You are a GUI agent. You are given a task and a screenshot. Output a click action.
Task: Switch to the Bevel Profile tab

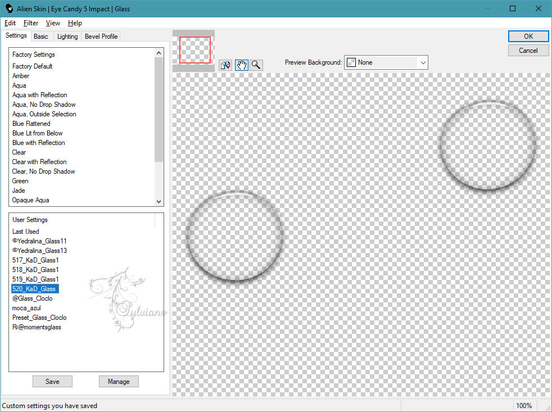pyautogui.click(x=101, y=37)
